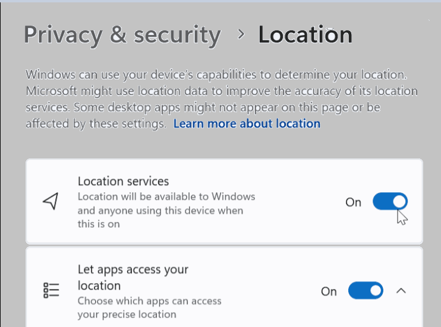This screenshot has width=441, height=327.
Task: Disable the Let apps access your location toggle
Action: (x=366, y=291)
